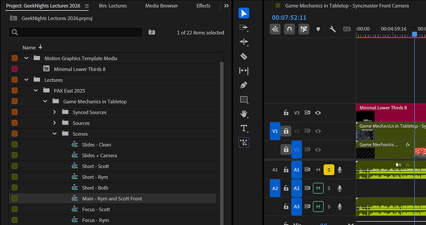Collapse the PAX East 2025 bin
426x225 pixels.
tap(36, 90)
